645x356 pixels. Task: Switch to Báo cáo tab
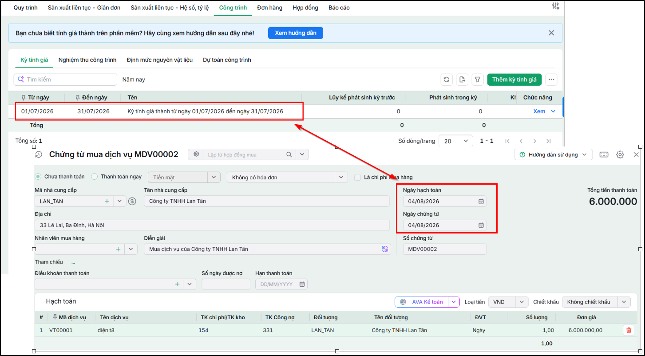[x=339, y=8]
